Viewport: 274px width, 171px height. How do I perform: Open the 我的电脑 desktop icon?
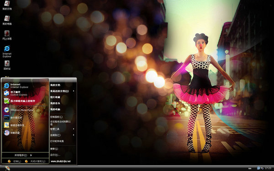pyautogui.click(x=7, y=20)
